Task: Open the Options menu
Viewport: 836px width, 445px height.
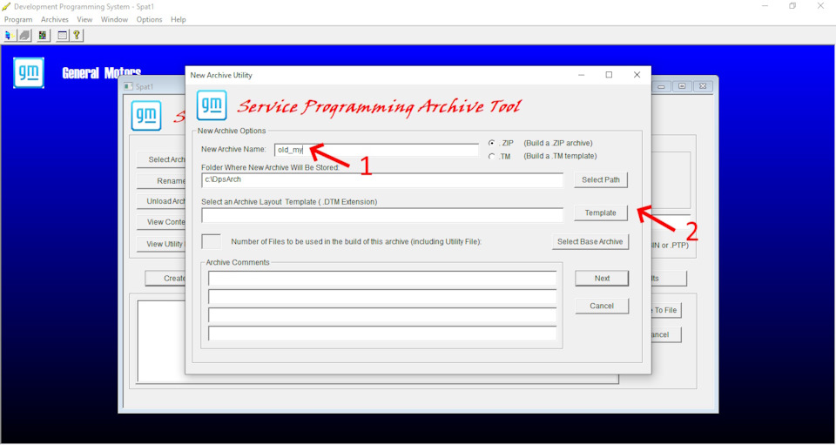Action: tap(149, 19)
